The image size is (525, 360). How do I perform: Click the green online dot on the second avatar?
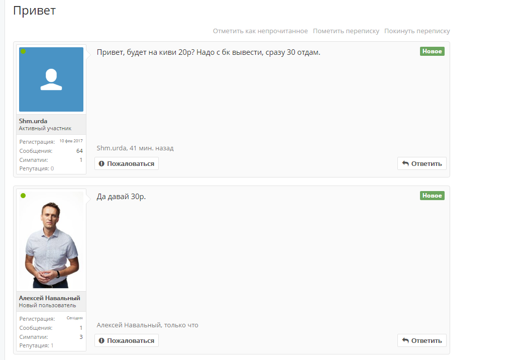(23, 196)
